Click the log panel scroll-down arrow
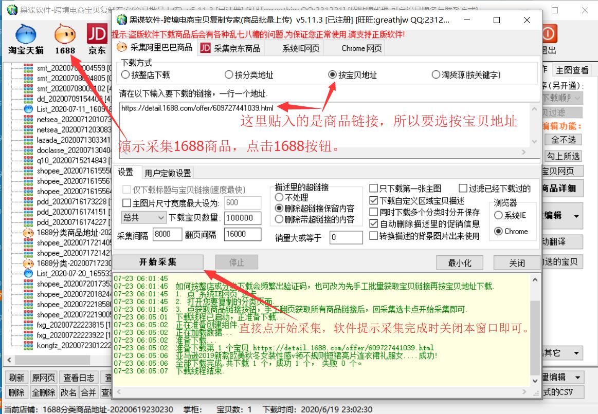Viewport: 598px width, 414px height. click(x=535, y=381)
